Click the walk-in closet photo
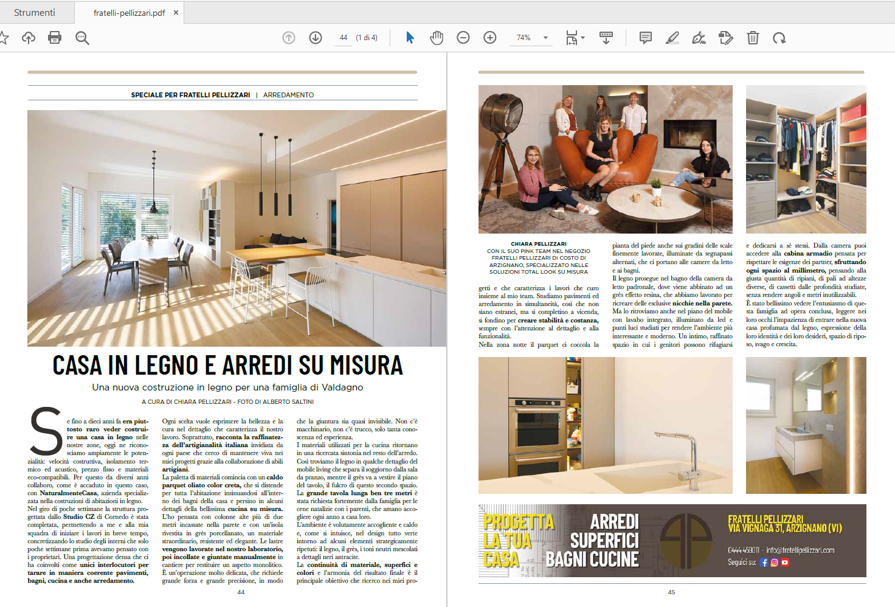This screenshot has width=895, height=607. [x=806, y=159]
